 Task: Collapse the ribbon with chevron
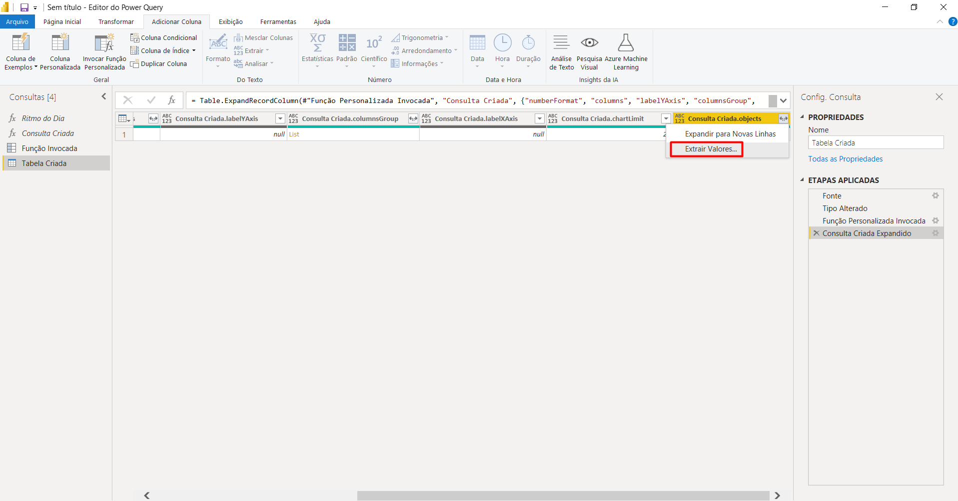click(x=940, y=21)
